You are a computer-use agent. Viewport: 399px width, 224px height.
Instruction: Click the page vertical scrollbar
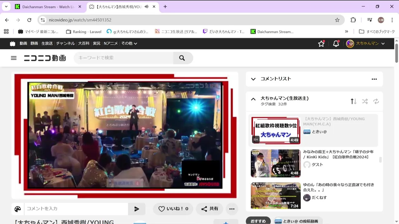pos(397,53)
